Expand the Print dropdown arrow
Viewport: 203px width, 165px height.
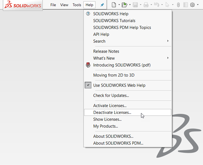[x=151, y=5]
